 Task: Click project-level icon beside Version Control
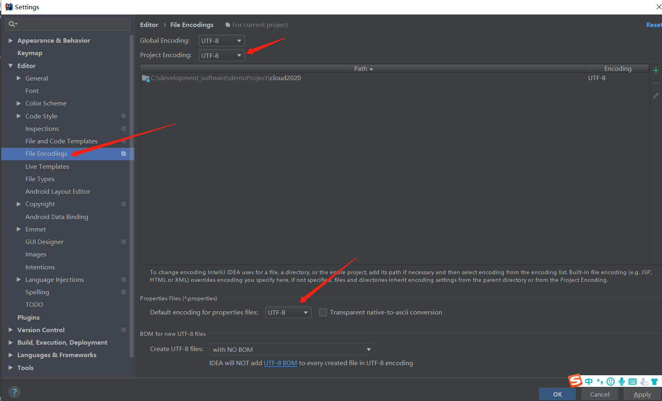click(124, 330)
